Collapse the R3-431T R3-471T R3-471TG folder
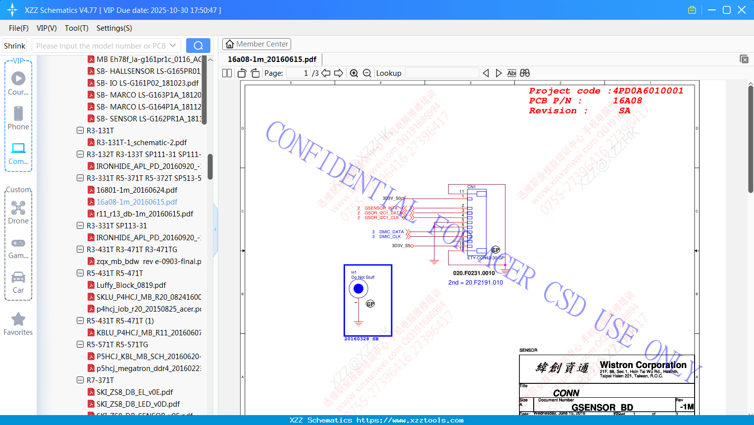 click(80, 249)
